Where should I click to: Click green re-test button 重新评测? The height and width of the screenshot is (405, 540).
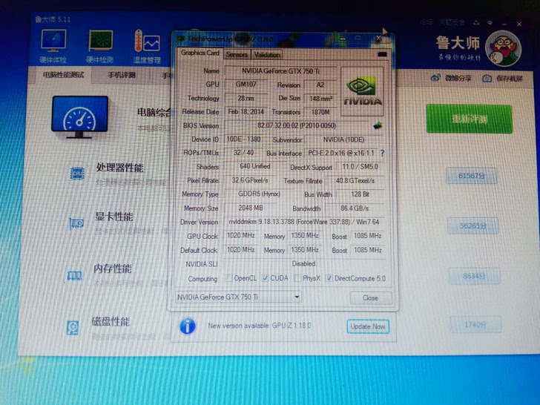pyautogui.click(x=469, y=119)
